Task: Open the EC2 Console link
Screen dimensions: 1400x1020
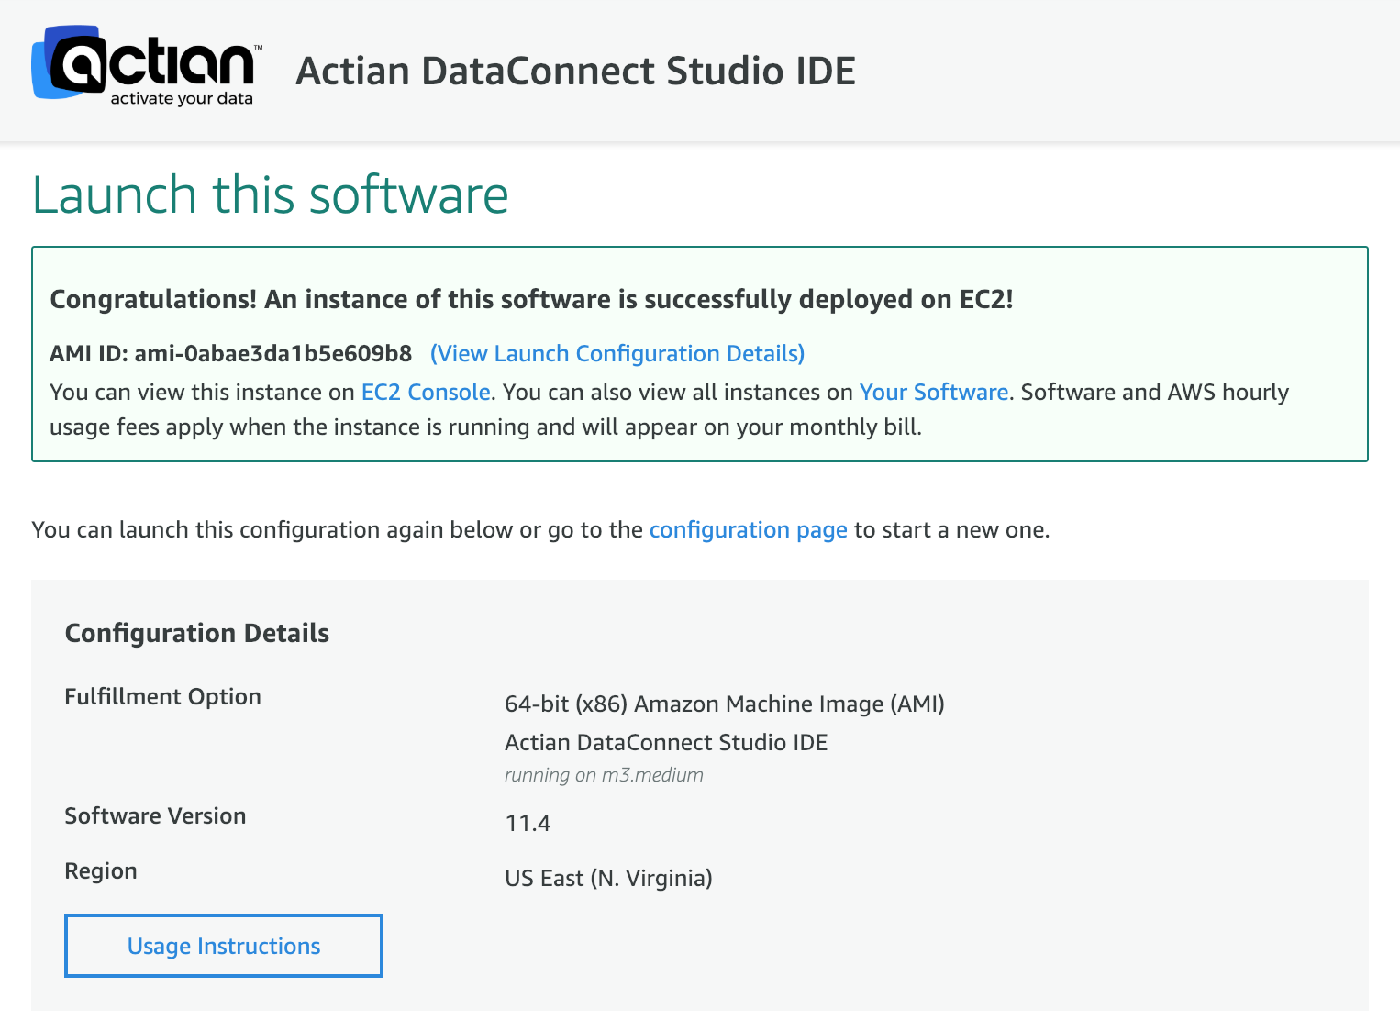Action: pyautogui.click(x=426, y=393)
